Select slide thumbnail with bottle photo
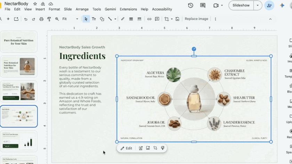Screen dimensions: 292x164 tap(19, 66)
